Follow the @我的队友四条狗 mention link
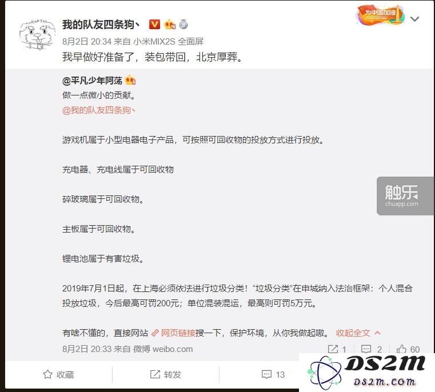Image resolution: width=435 pixels, height=392 pixels. click(x=99, y=110)
